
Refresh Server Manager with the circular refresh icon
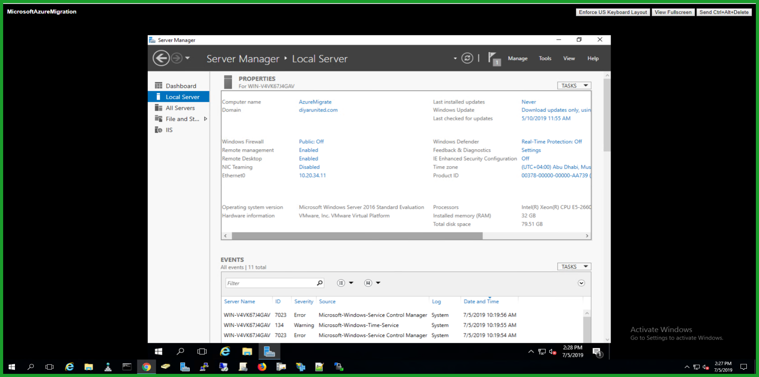coord(467,58)
